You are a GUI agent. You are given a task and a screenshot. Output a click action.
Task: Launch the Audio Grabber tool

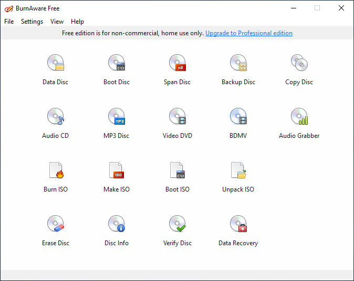pyautogui.click(x=299, y=116)
